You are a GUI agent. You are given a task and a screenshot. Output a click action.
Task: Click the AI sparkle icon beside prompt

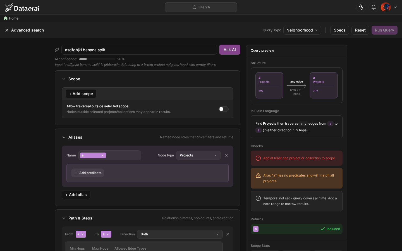click(57, 50)
